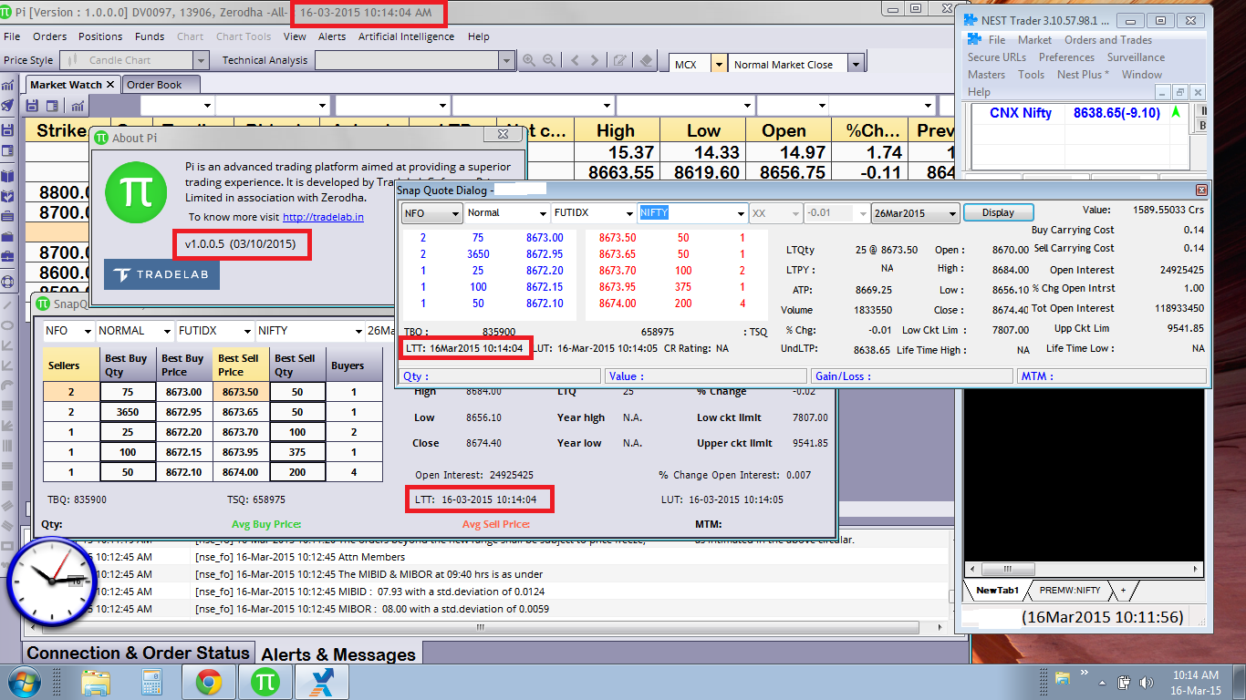Open Pi's Positions menu

click(100, 36)
